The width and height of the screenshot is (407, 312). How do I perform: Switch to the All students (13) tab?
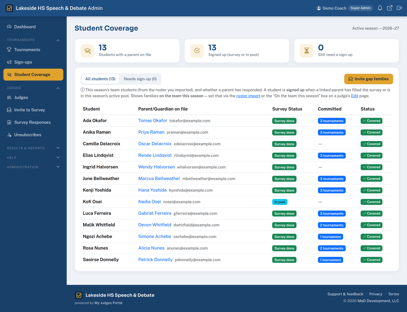pyautogui.click(x=100, y=79)
